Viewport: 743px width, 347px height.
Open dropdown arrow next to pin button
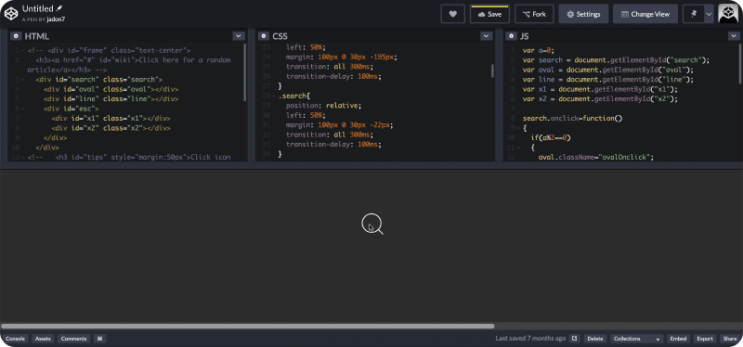coord(709,14)
